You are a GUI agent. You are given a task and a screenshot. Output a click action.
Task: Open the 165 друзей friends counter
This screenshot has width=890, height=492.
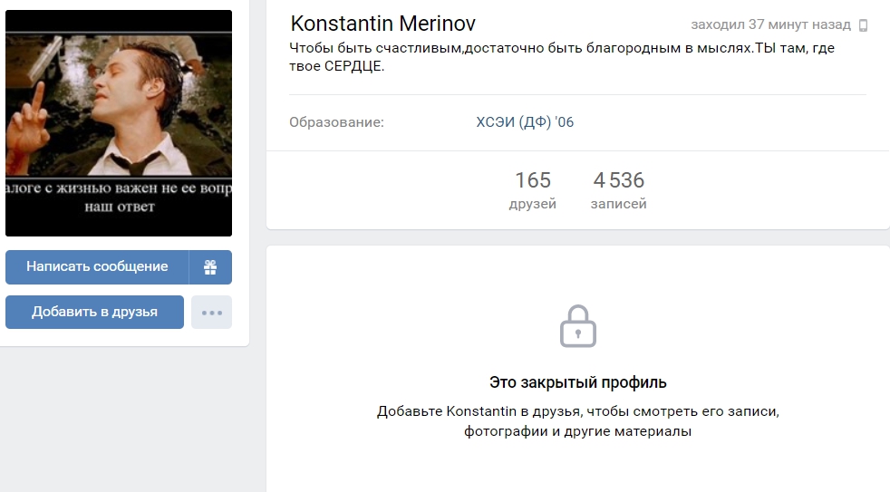(x=532, y=190)
